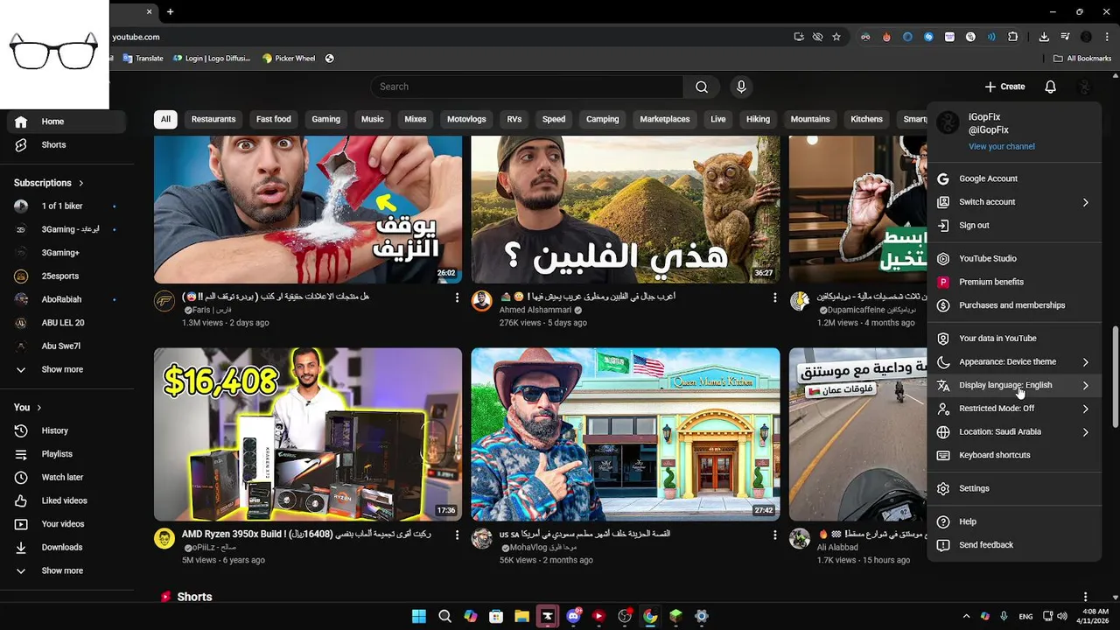Open browser extensions puzzle icon
The height and width of the screenshot is (630, 1120).
tap(1013, 37)
